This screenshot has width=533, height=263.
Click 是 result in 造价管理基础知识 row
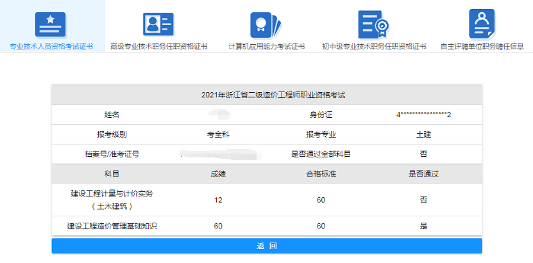pyautogui.click(x=423, y=226)
